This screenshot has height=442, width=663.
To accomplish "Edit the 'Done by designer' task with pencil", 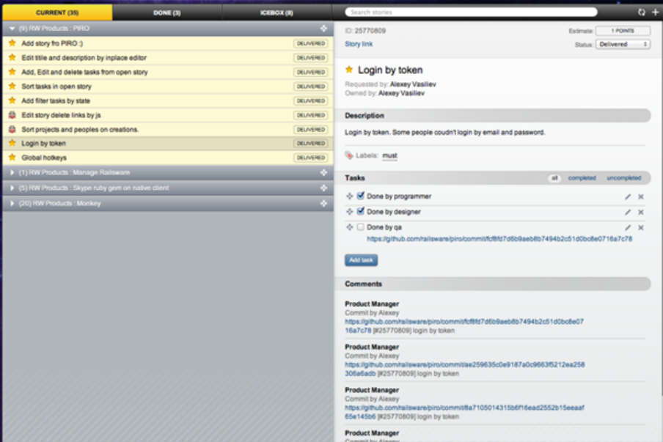I will [x=628, y=212].
